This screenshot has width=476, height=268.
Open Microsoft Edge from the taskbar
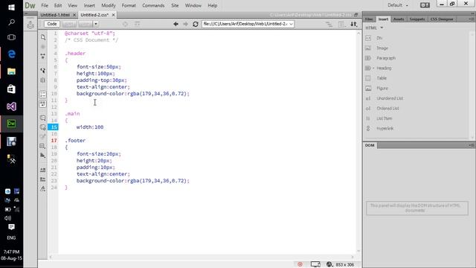(x=12, y=54)
